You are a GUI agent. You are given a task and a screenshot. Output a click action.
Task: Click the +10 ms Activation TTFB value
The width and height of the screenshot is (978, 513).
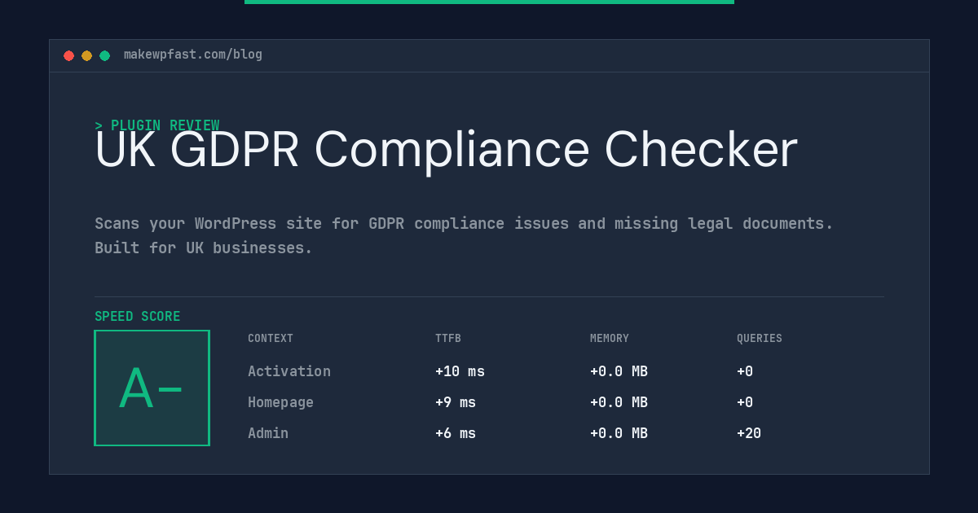460,371
